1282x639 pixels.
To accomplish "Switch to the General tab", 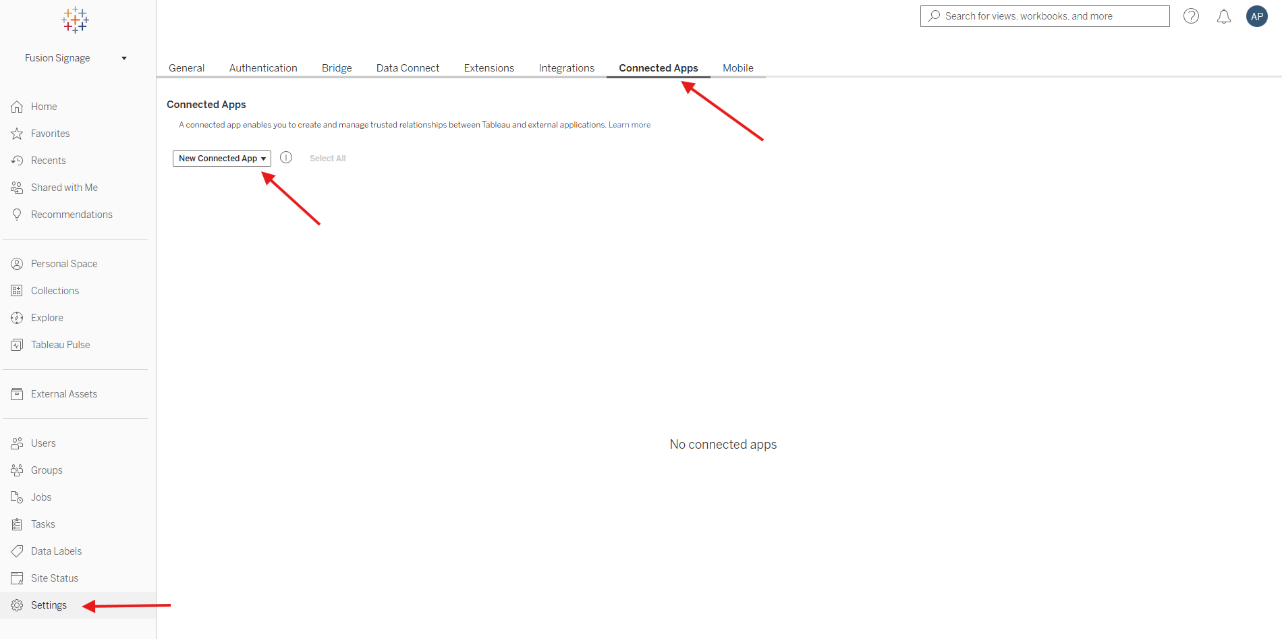I will tap(187, 68).
